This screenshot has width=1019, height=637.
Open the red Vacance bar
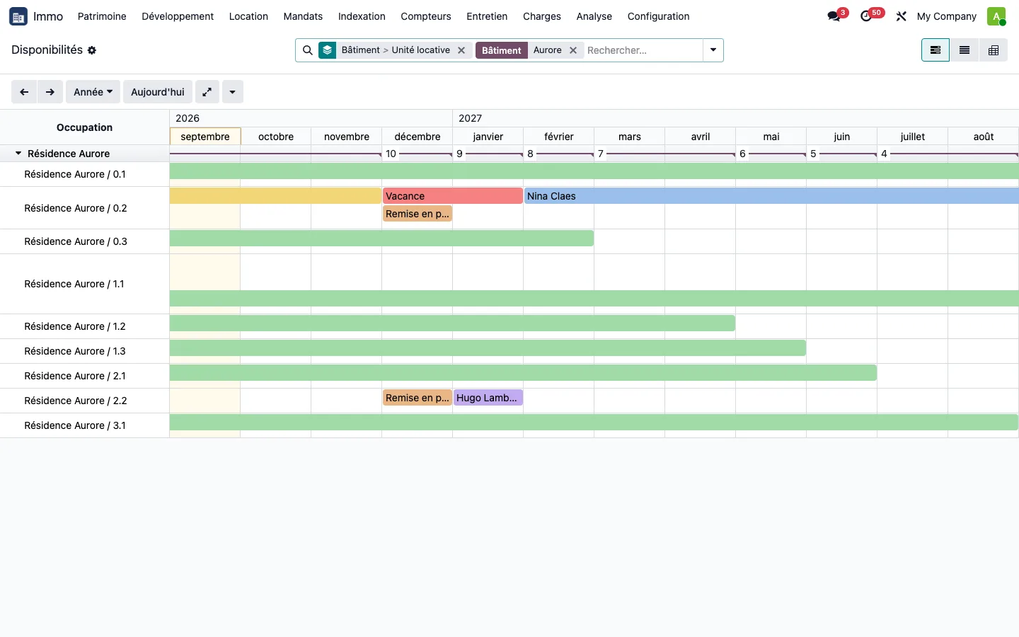tap(453, 196)
